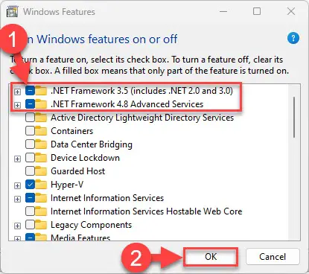Click the blue help question mark icon
The height and width of the screenshot is (274, 309).
click(x=293, y=39)
